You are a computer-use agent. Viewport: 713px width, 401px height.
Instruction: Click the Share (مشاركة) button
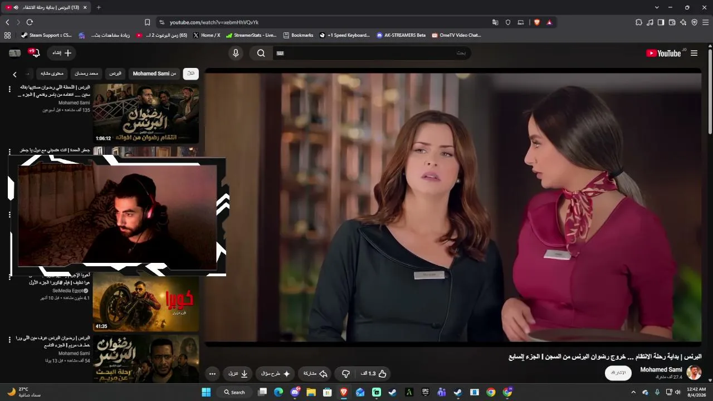click(315, 374)
